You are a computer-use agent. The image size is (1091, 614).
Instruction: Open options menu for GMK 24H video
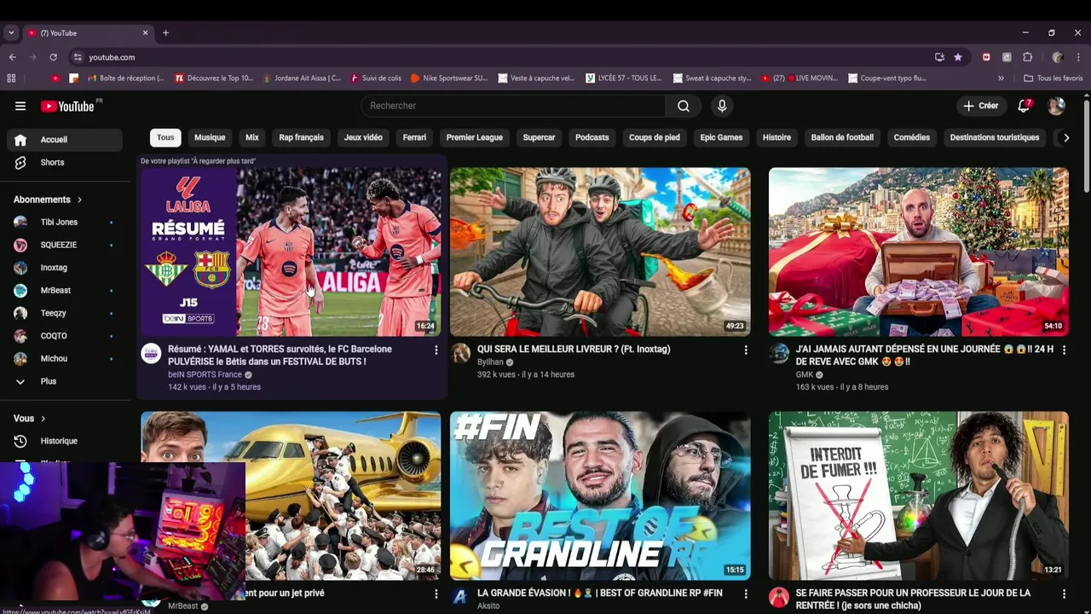tap(1064, 350)
